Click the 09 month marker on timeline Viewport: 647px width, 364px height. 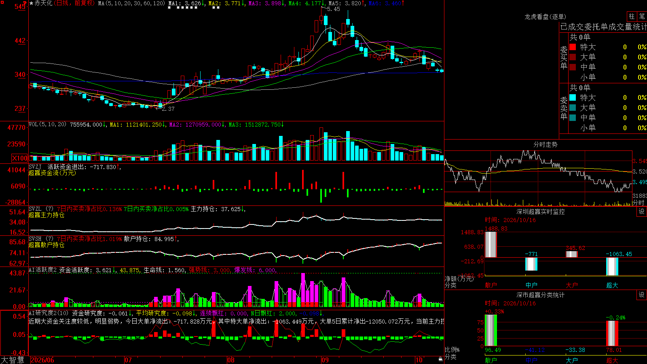pyautogui.click(x=325, y=360)
